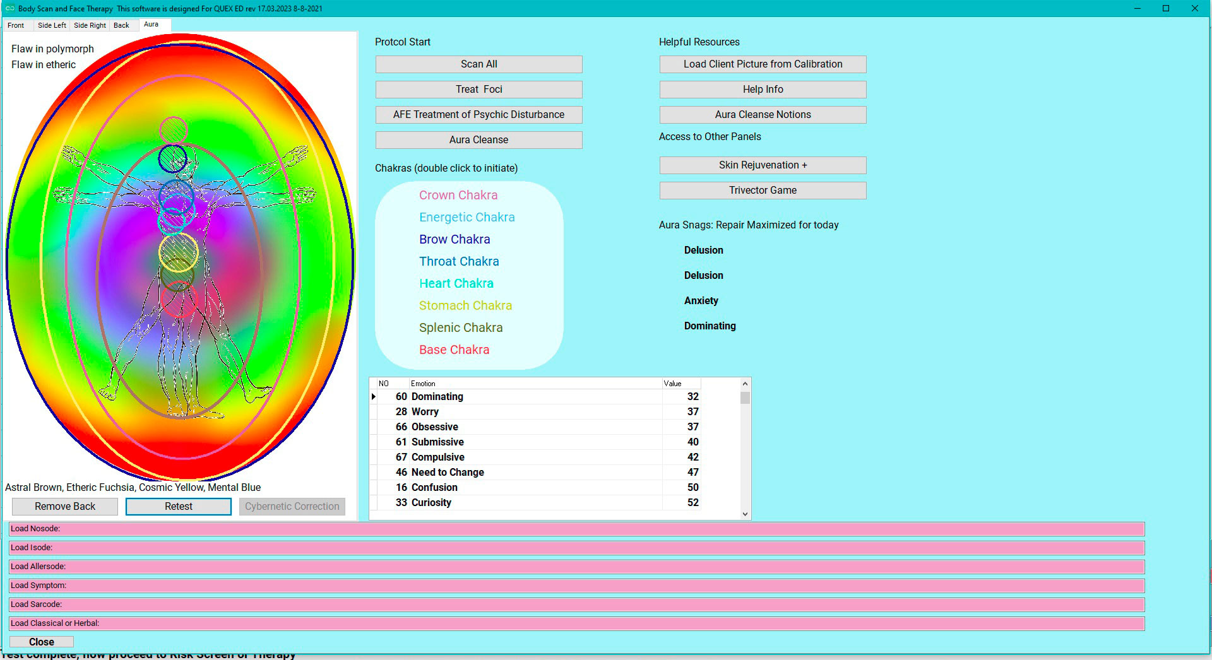
Task: Click the Load Sarcode field
Action: [577, 604]
